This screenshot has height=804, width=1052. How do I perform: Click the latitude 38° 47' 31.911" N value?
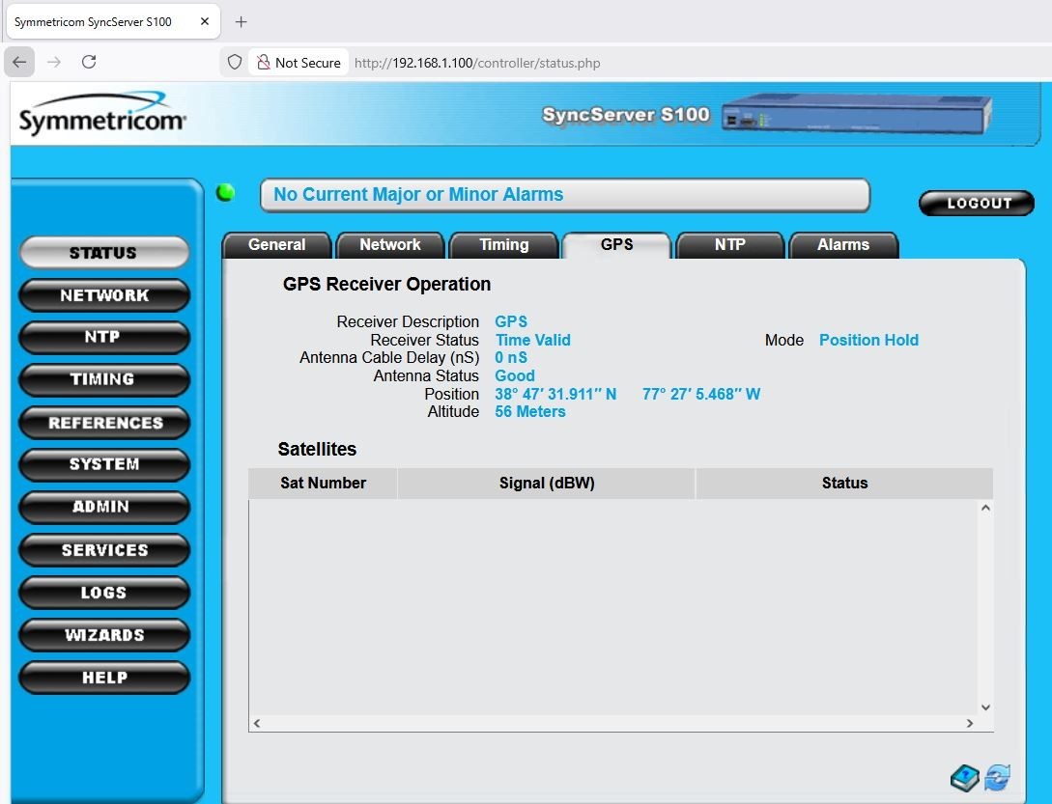(x=555, y=394)
